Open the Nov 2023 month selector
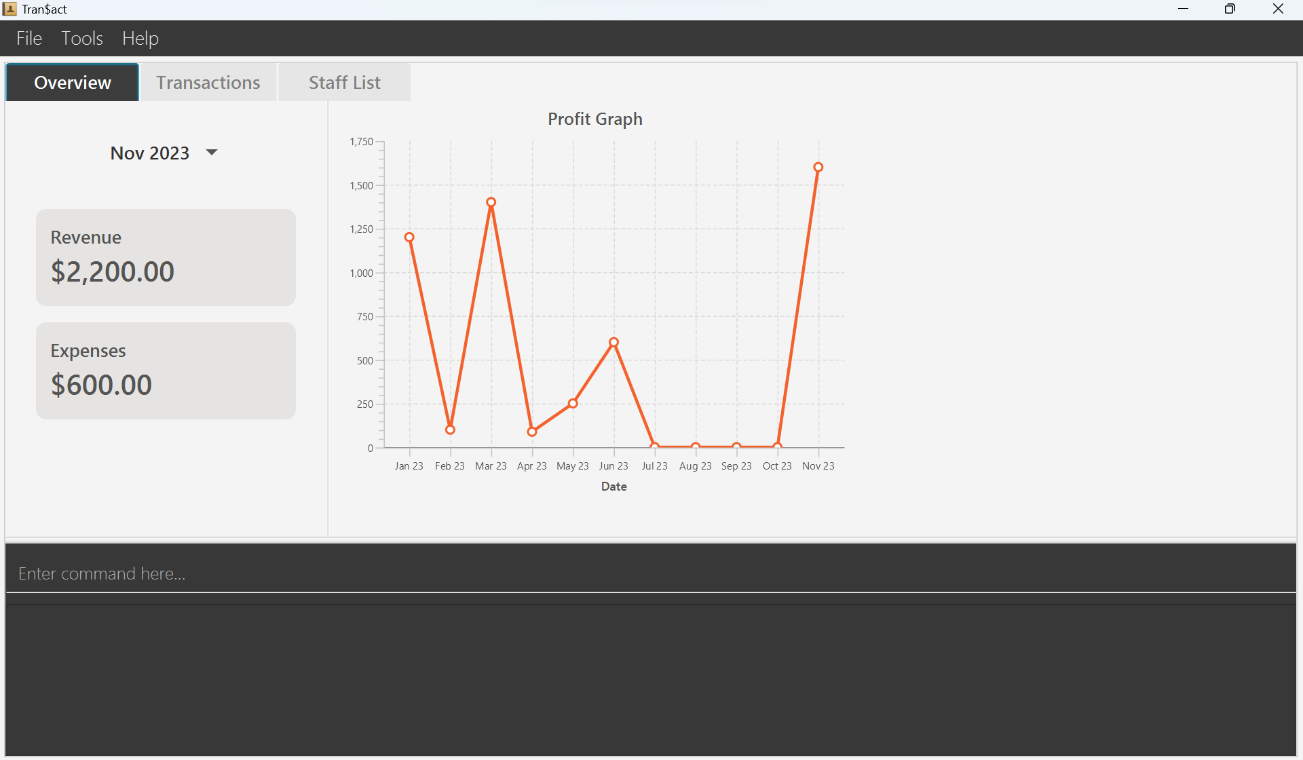1303x760 pixels. click(x=151, y=153)
